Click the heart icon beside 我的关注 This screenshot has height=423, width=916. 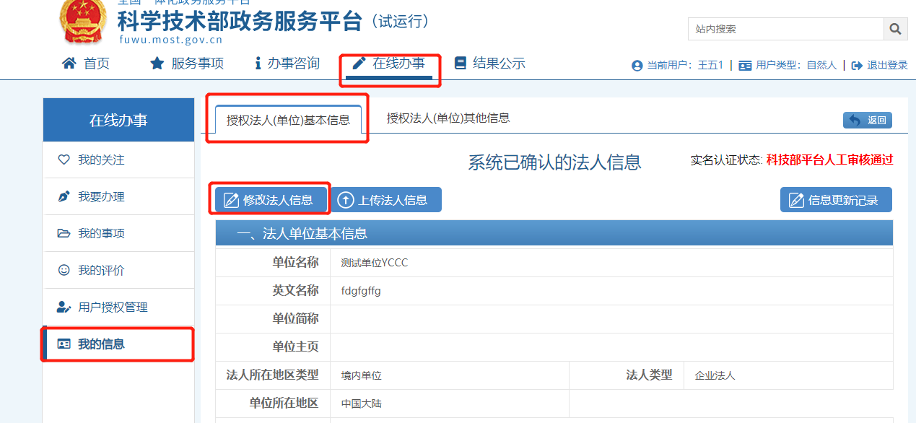click(x=64, y=160)
